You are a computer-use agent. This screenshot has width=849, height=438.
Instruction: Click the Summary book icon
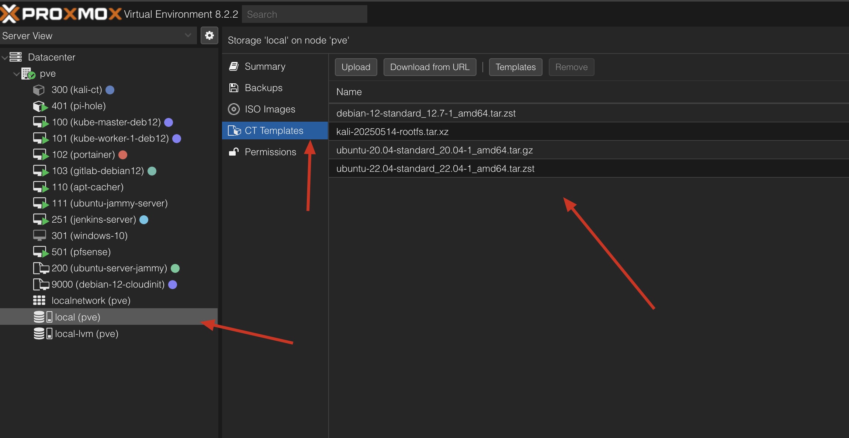tap(234, 66)
